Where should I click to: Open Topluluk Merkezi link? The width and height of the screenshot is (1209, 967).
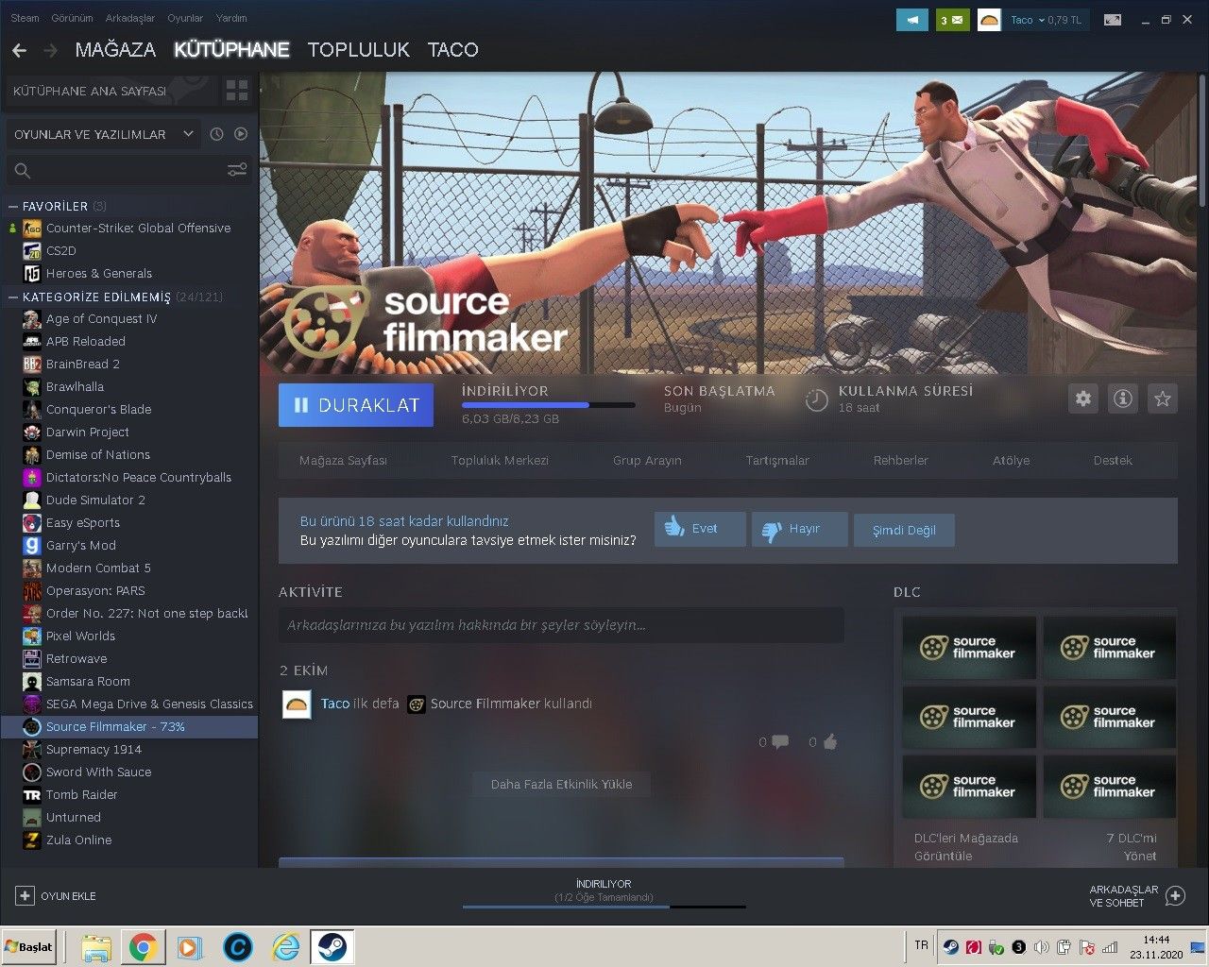pos(500,461)
